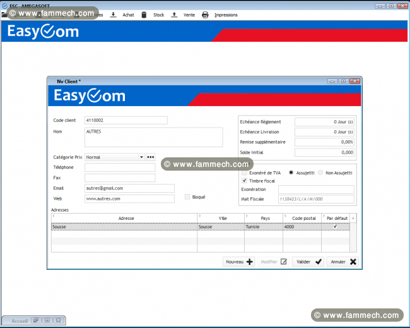Click the Stock cylinder icon

pos(144,15)
